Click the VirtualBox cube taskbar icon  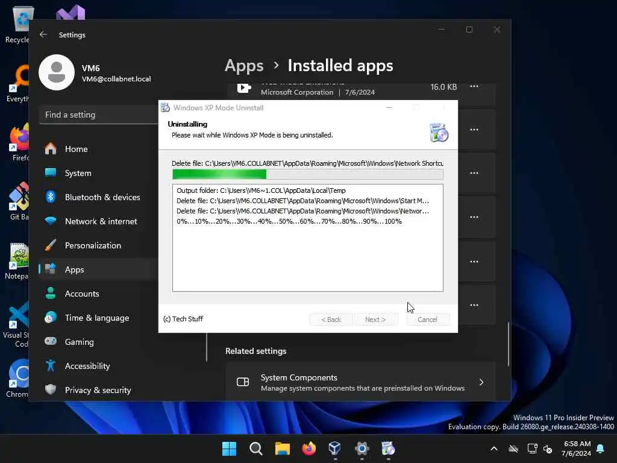335,449
